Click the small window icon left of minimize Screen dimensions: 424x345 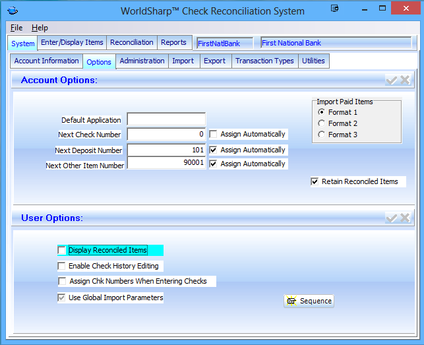(x=335, y=9)
